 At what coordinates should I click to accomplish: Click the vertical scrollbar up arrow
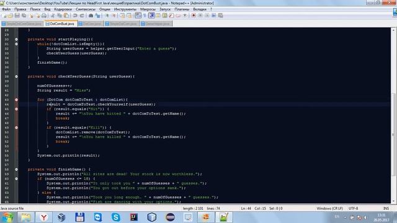point(393,30)
